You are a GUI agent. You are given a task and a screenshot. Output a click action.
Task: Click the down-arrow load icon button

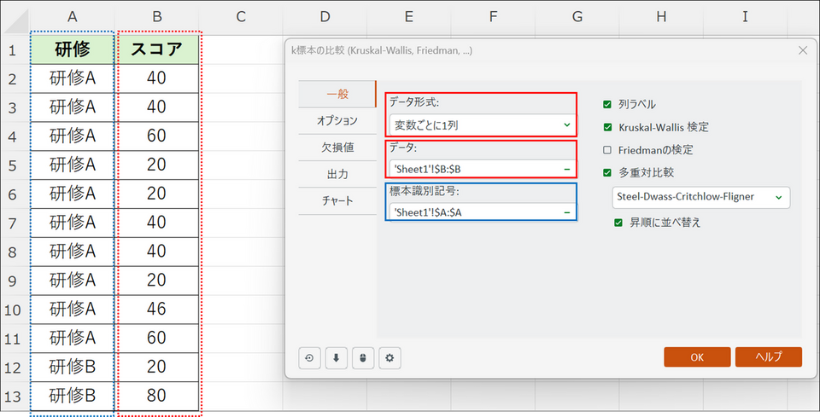click(x=337, y=357)
